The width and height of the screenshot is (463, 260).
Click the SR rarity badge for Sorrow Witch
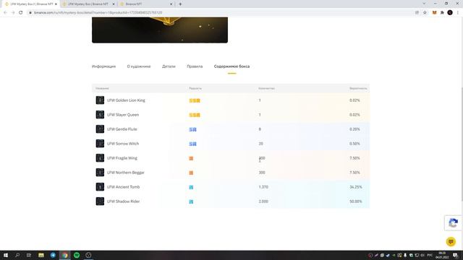coord(193,144)
